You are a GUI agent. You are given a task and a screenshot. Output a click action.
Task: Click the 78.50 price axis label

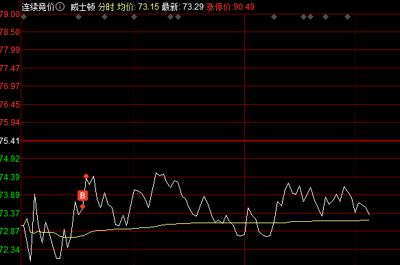[10, 32]
